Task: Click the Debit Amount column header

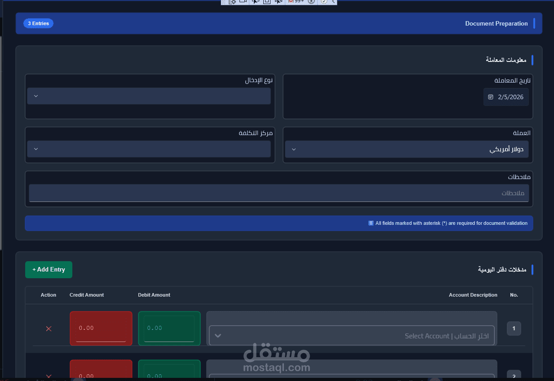Action: [x=154, y=295]
